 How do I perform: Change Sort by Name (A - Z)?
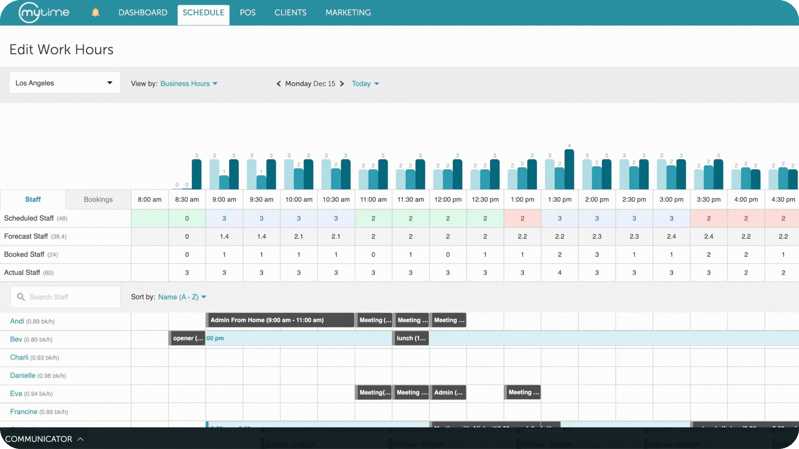182,297
